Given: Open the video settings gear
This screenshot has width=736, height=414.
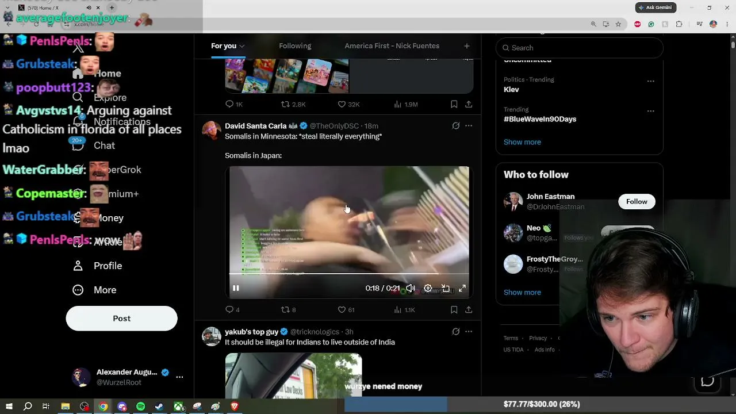Looking at the screenshot, I should pos(428,288).
